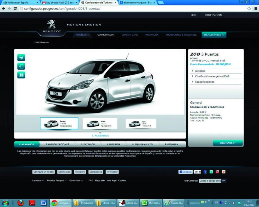Open PROMOCIONES & NOVEDADES menu item
This screenshot has width=259, height=207.
[x=181, y=35]
